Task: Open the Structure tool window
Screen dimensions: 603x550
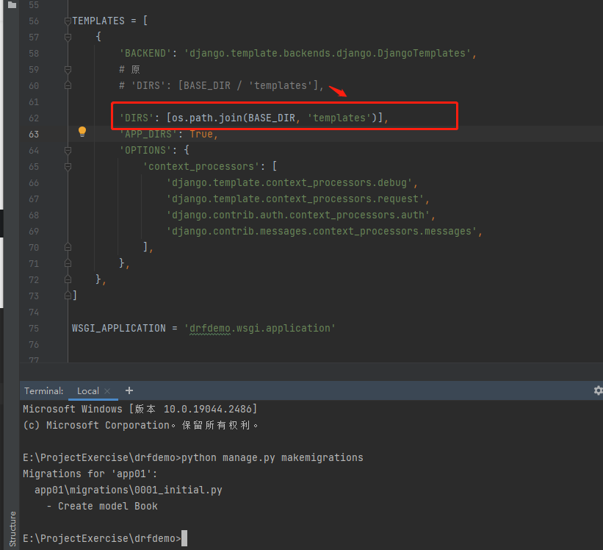Action: point(12,528)
